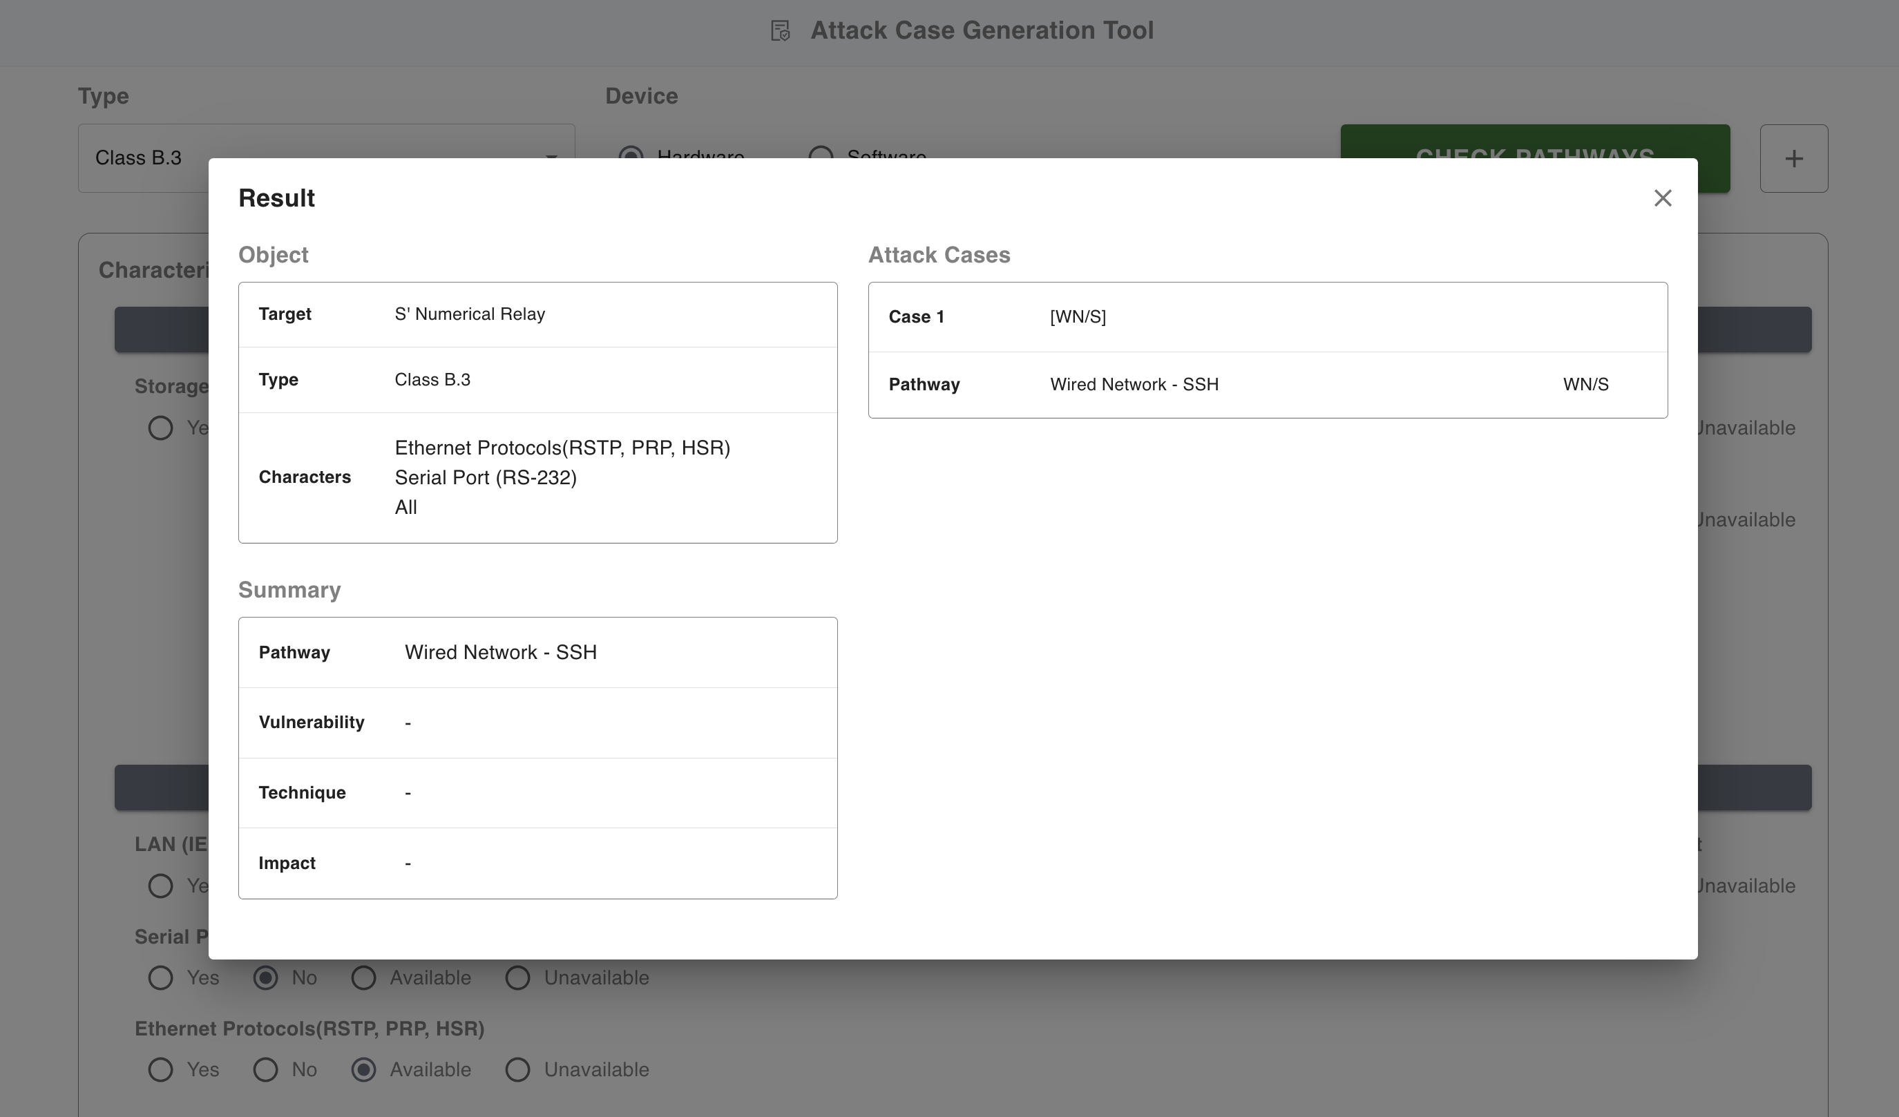Click S' Numerical Relay target value
Viewport: 1899px width, 1117px height.
click(x=470, y=314)
